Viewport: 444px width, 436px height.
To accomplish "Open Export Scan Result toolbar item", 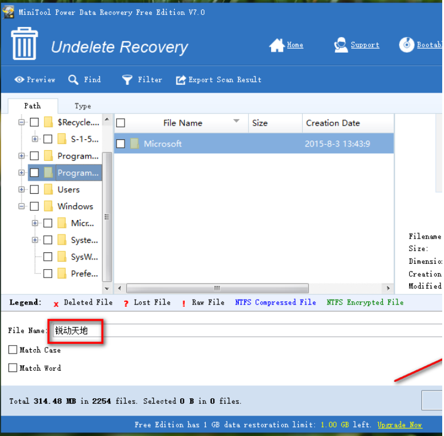I will click(x=218, y=80).
